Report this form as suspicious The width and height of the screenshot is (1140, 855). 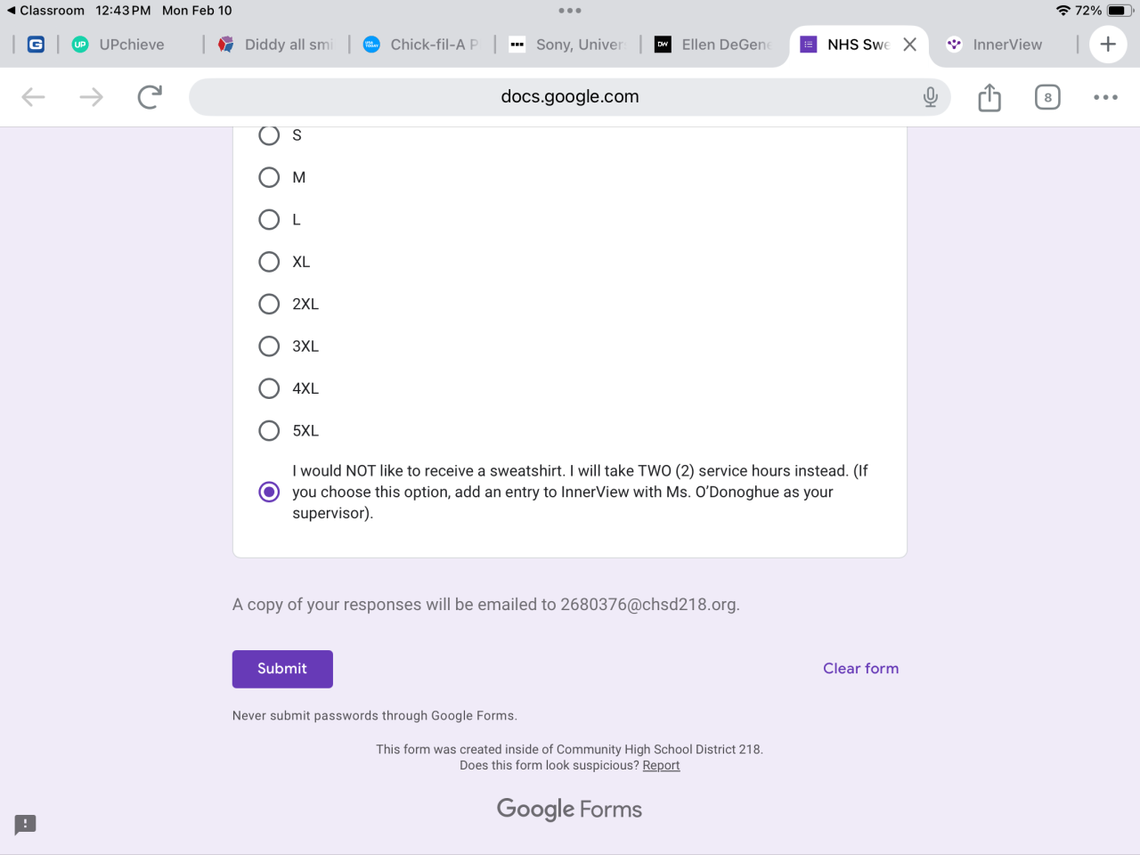click(661, 766)
